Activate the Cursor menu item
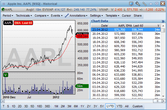Image resolution: width=167 pixels, height=110 pixels. click(x=126, y=16)
